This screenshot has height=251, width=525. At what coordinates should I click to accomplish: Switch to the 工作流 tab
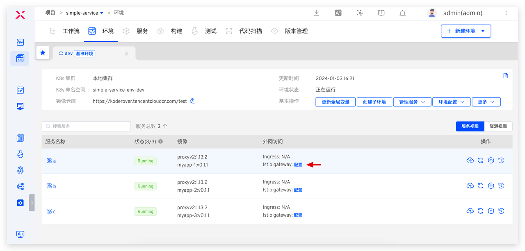[x=64, y=31]
